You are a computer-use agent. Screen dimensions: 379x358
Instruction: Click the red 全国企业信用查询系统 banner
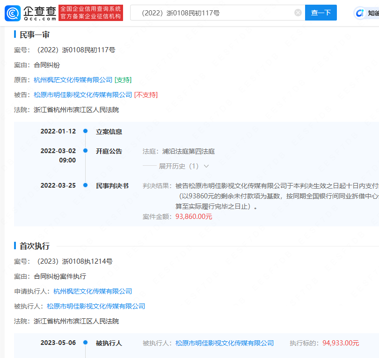coord(91,13)
